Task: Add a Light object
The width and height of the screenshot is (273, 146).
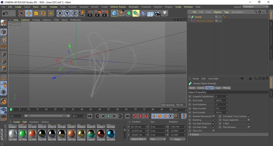Action: tap(165, 14)
